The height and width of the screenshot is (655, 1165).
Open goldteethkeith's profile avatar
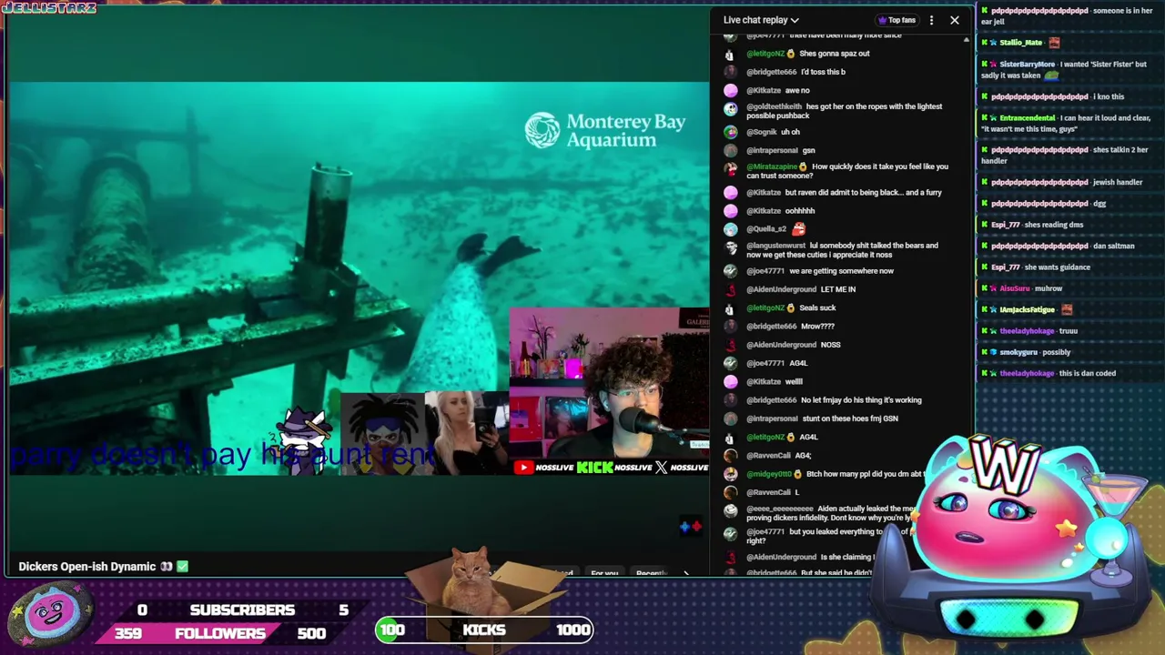(x=730, y=109)
